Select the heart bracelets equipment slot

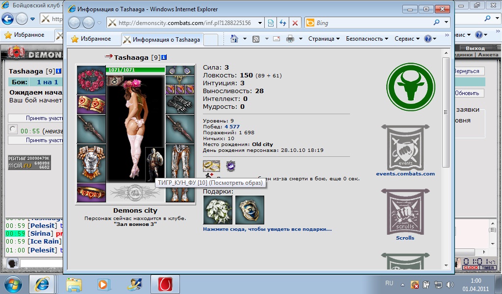pyautogui.click(x=91, y=104)
